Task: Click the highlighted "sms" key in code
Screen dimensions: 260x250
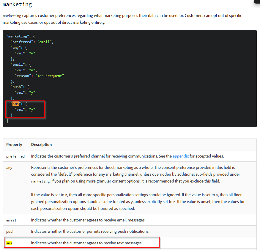Action: point(15,104)
